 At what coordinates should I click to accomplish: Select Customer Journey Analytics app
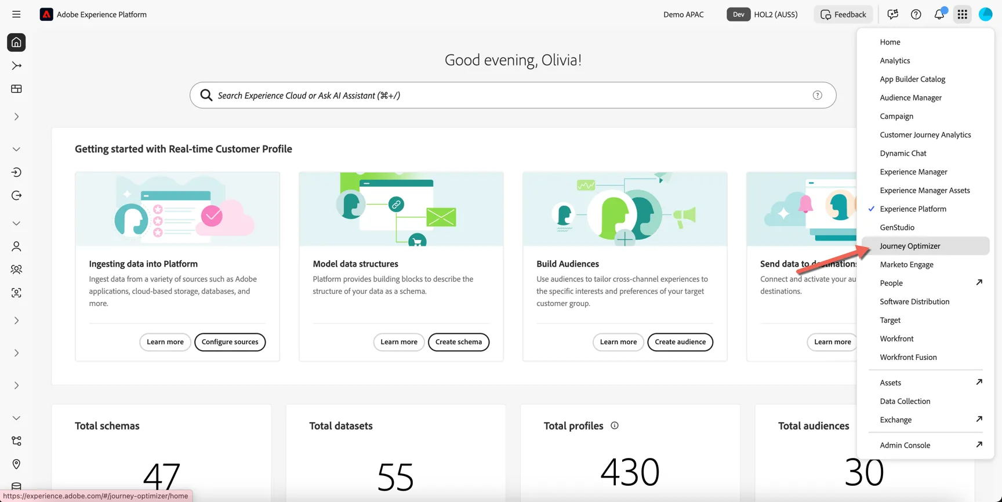coord(925,134)
